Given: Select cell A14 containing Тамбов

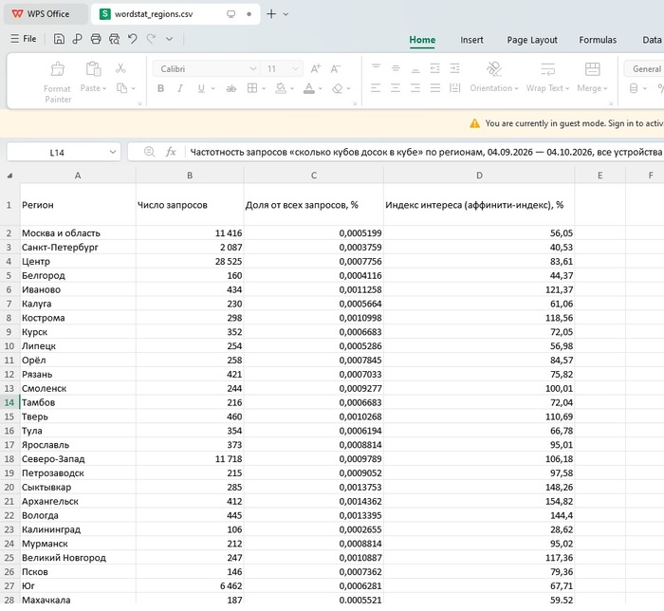Looking at the screenshot, I should pos(78,402).
